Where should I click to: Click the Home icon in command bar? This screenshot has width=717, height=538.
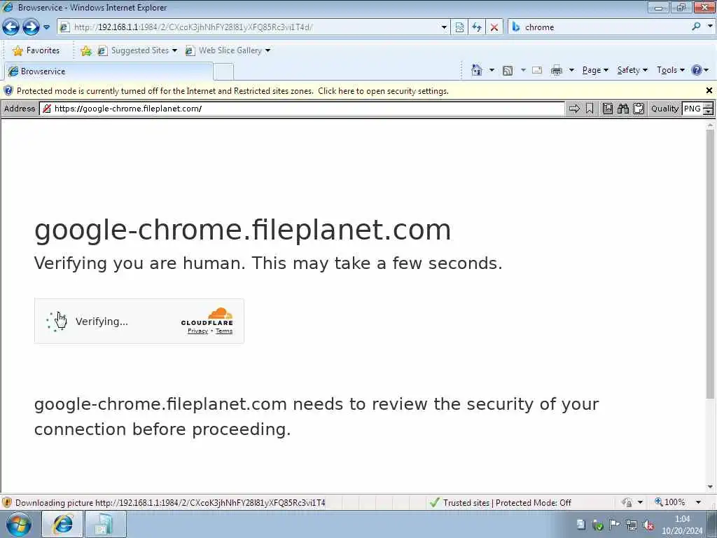pos(476,71)
